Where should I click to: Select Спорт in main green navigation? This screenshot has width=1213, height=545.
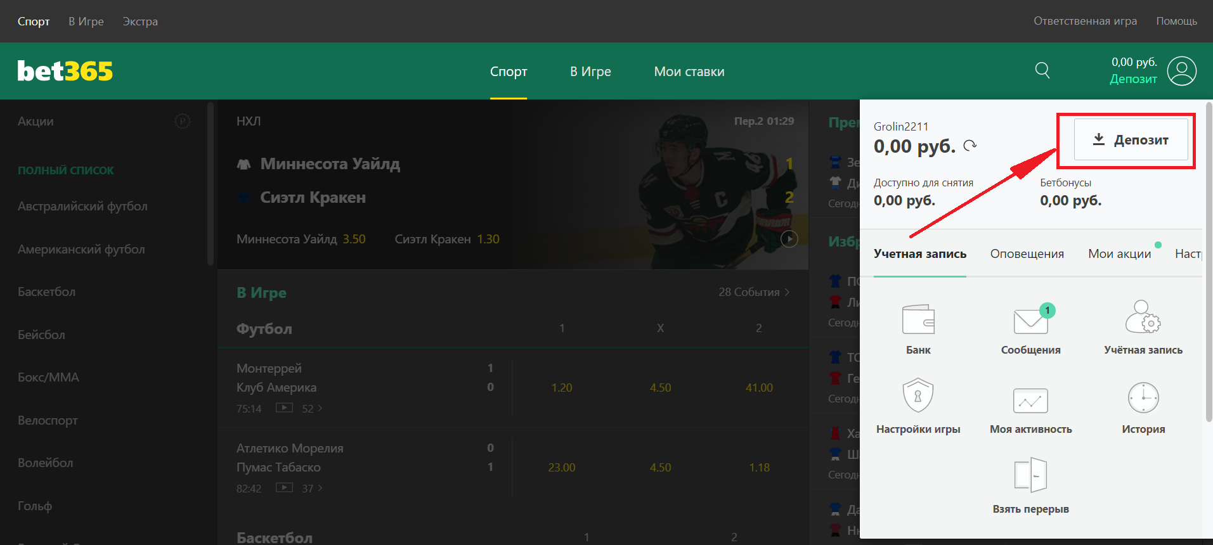[x=509, y=72]
